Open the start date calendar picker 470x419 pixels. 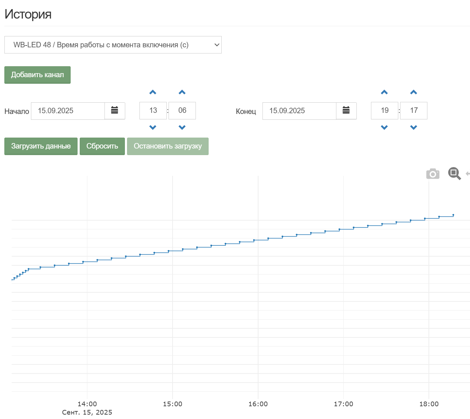click(115, 111)
